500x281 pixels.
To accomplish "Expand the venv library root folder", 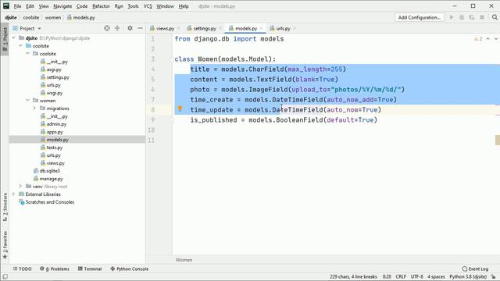I will pos(21,187).
